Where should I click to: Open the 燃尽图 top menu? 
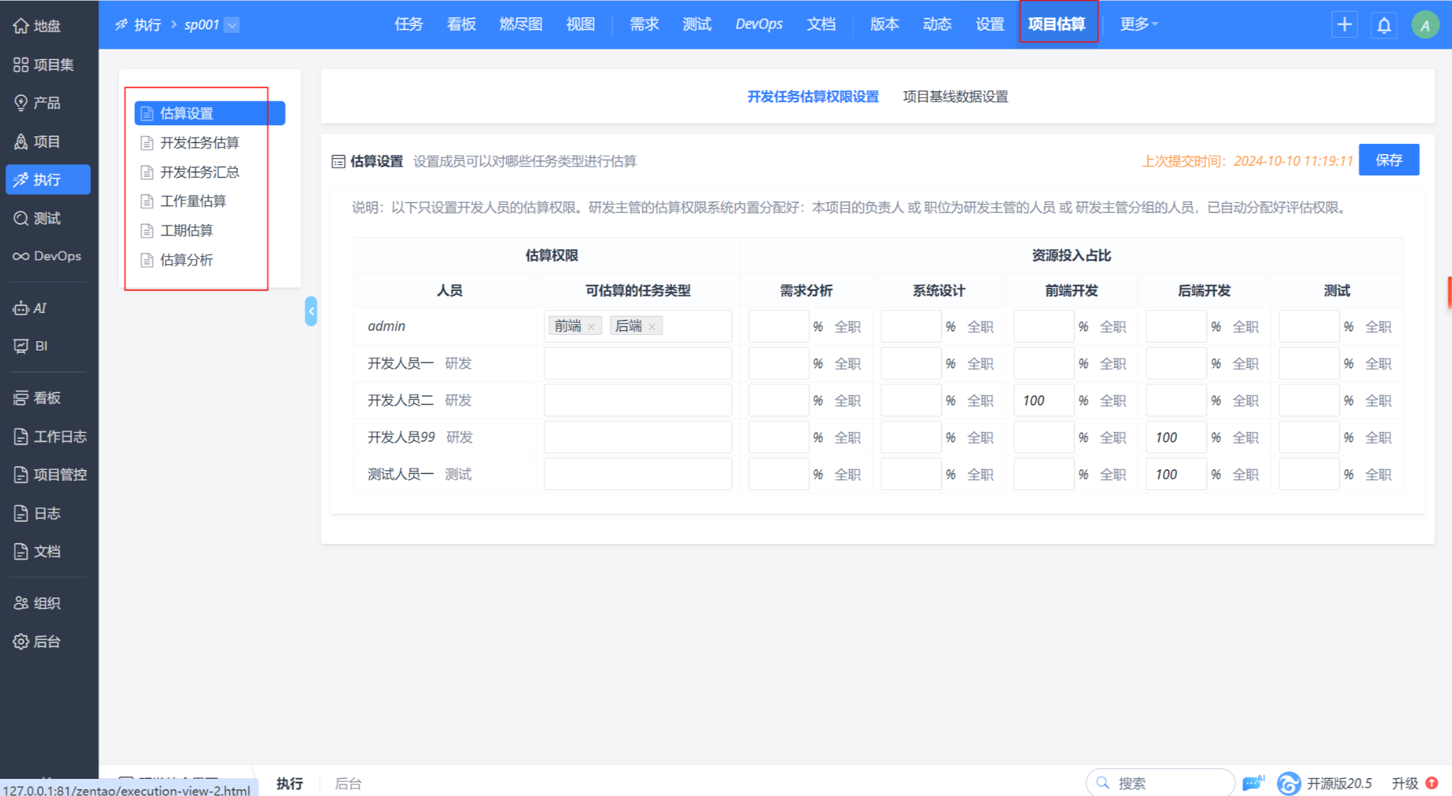pos(520,24)
